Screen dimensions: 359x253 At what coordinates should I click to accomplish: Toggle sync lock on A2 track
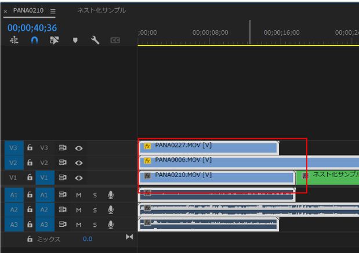(x=63, y=209)
